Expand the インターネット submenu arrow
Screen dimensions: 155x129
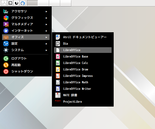point(46,31)
